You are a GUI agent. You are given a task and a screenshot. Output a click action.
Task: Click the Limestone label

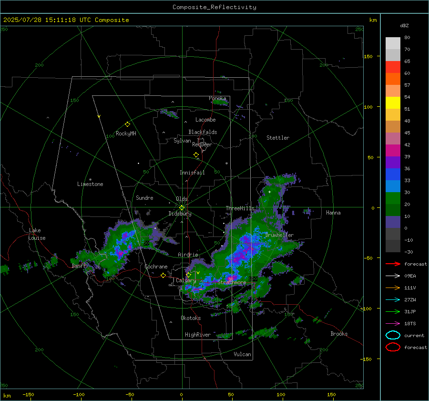click(x=90, y=184)
